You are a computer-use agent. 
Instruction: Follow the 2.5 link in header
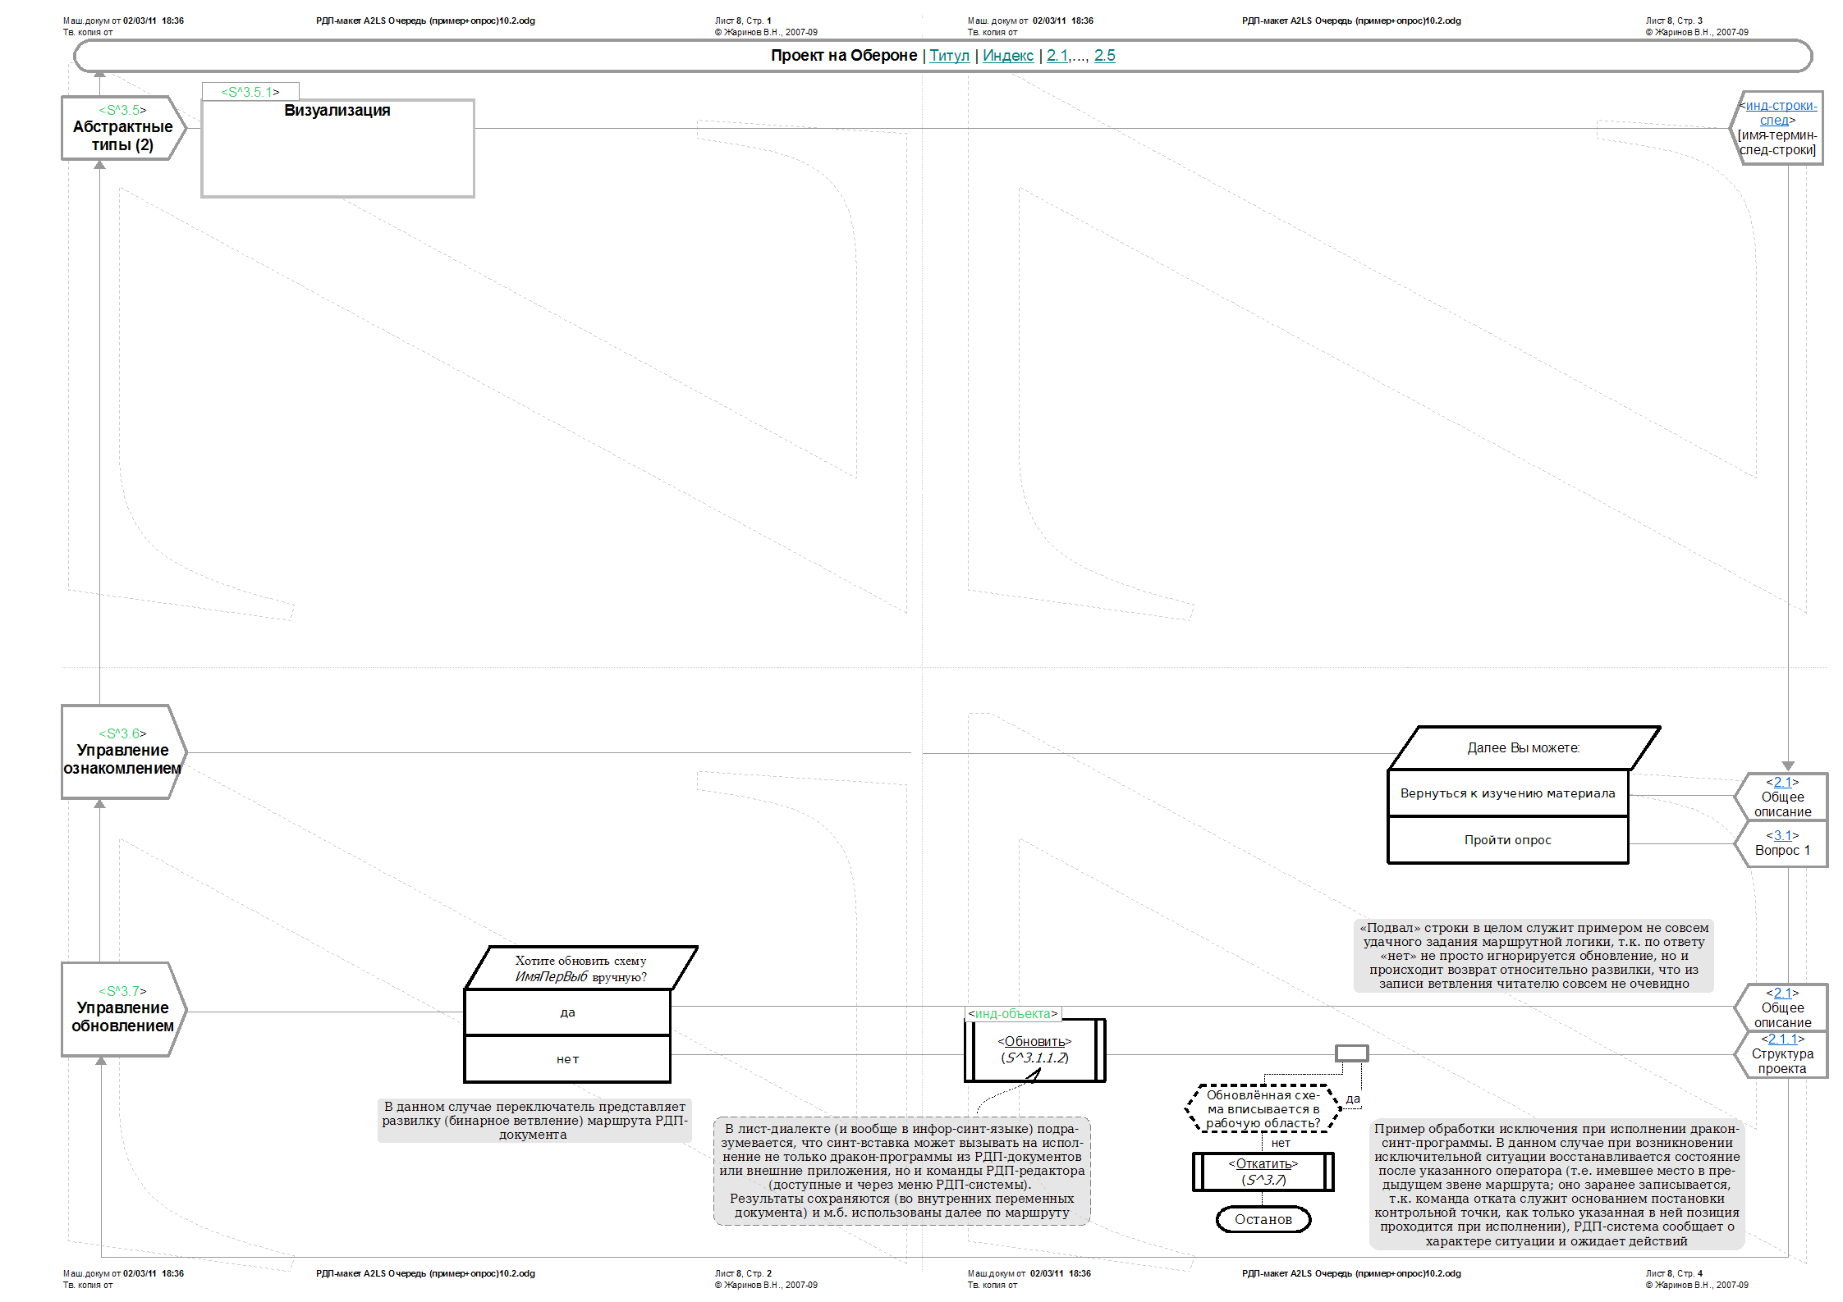(1104, 56)
